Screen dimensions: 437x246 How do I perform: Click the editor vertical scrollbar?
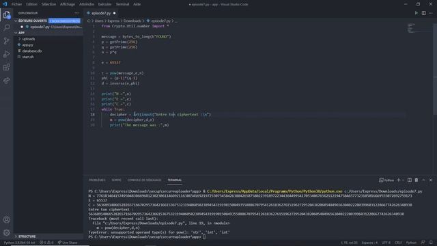435,69
